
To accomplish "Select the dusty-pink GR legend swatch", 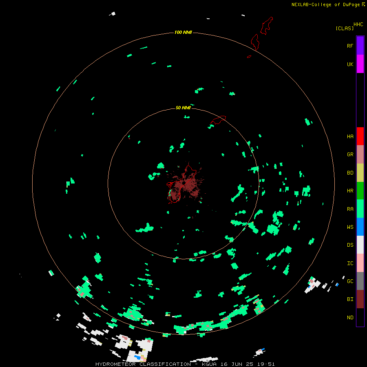I will tap(360, 155).
